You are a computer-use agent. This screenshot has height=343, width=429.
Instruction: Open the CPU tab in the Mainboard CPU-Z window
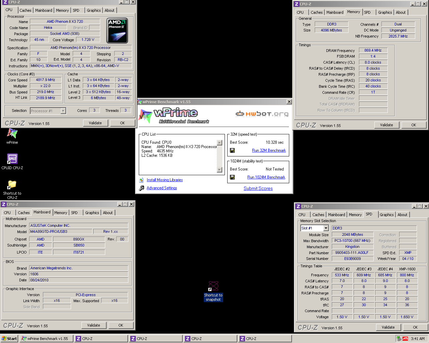[x=7, y=213]
